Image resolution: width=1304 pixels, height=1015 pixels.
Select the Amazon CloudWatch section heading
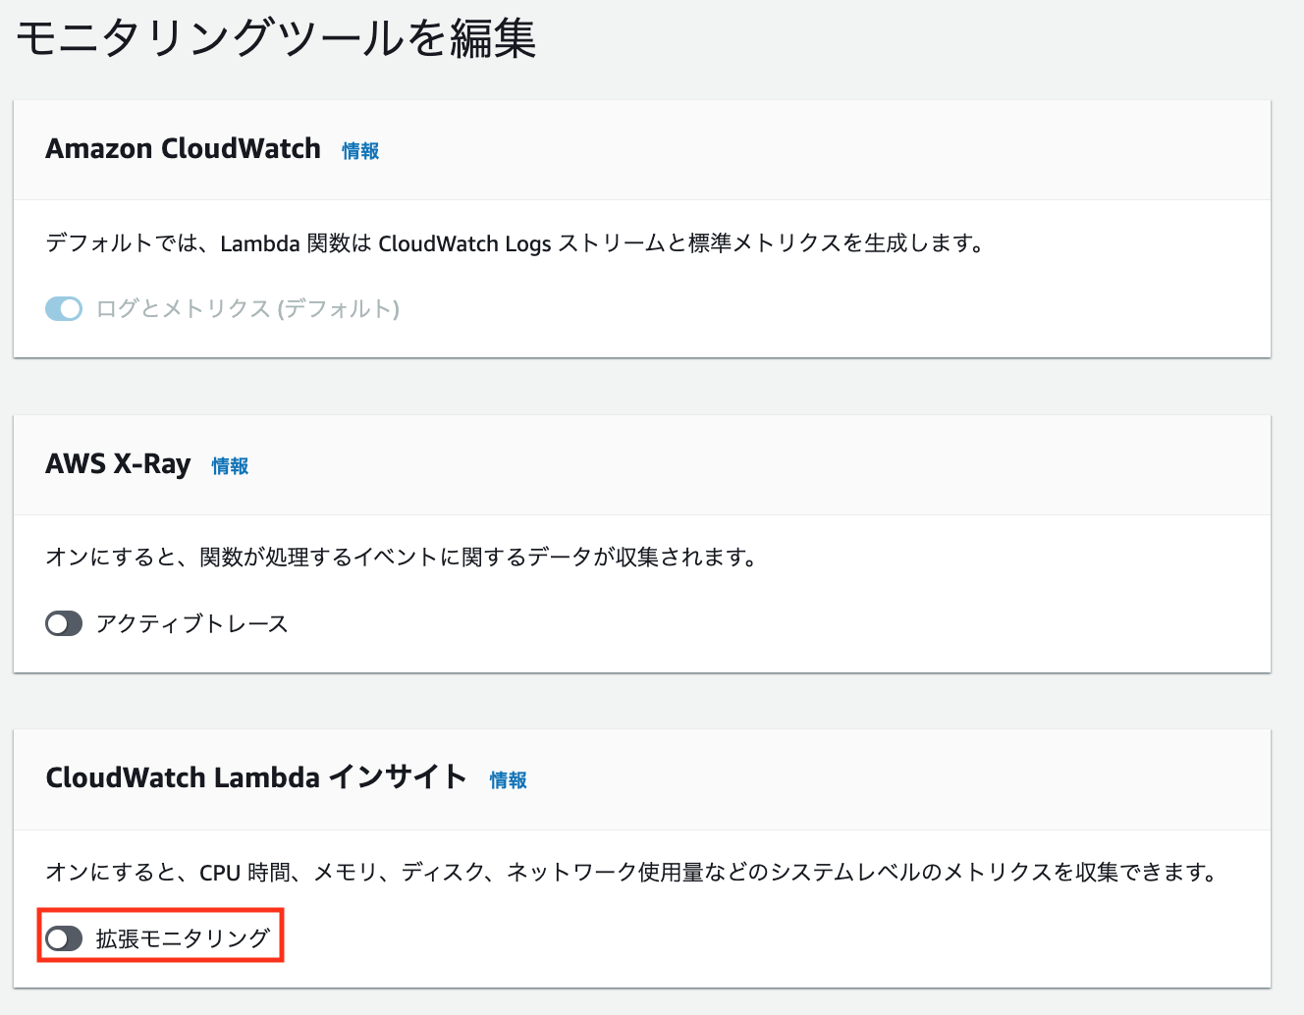click(x=183, y=149)
